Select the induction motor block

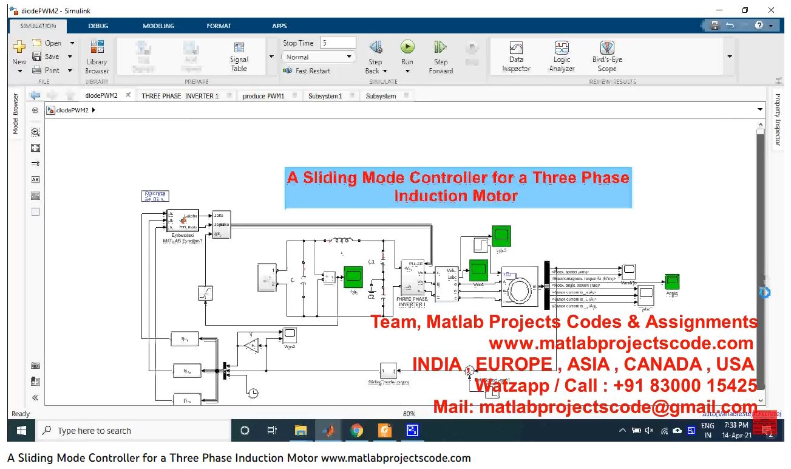tap(520, 286)
